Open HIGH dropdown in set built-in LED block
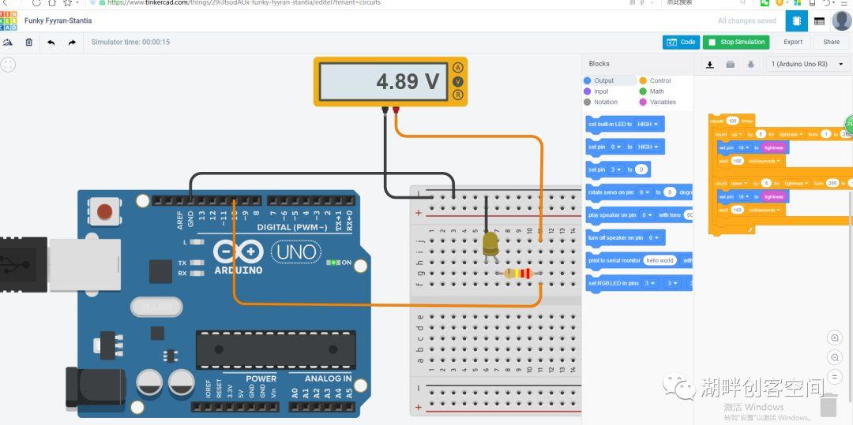This screenshot has width=853, height=425. pyautogui.click(x=648, y=125)
